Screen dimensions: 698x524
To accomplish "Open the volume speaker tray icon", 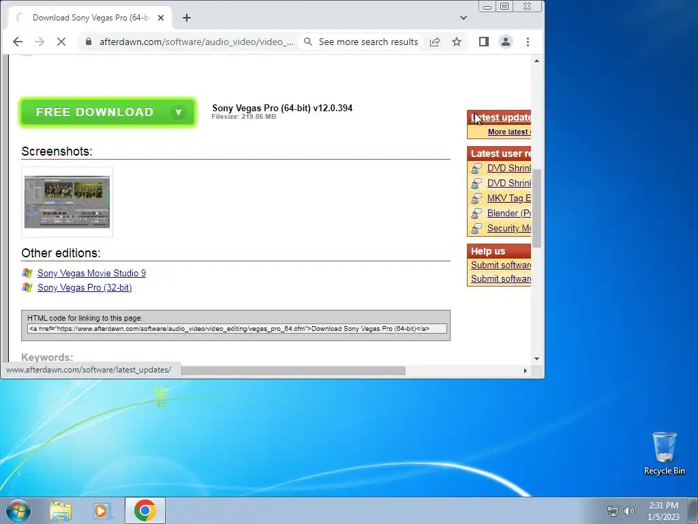I will pyautogui.click(x=629, y=511).
